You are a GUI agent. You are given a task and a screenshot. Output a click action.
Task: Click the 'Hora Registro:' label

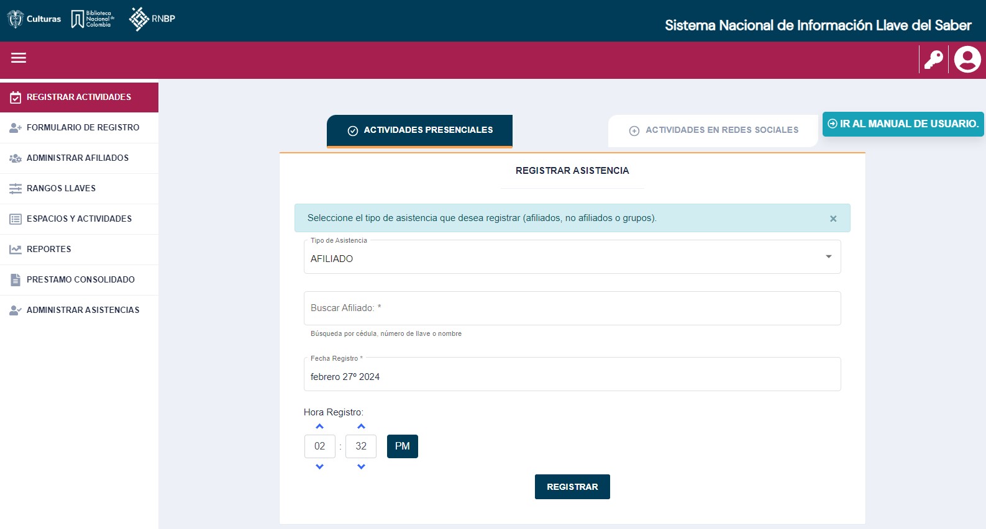tap(334, 412)
